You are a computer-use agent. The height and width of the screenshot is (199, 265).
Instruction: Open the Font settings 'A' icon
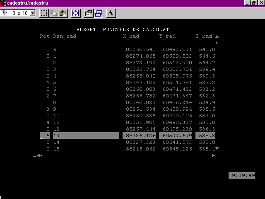coord(111,13)
